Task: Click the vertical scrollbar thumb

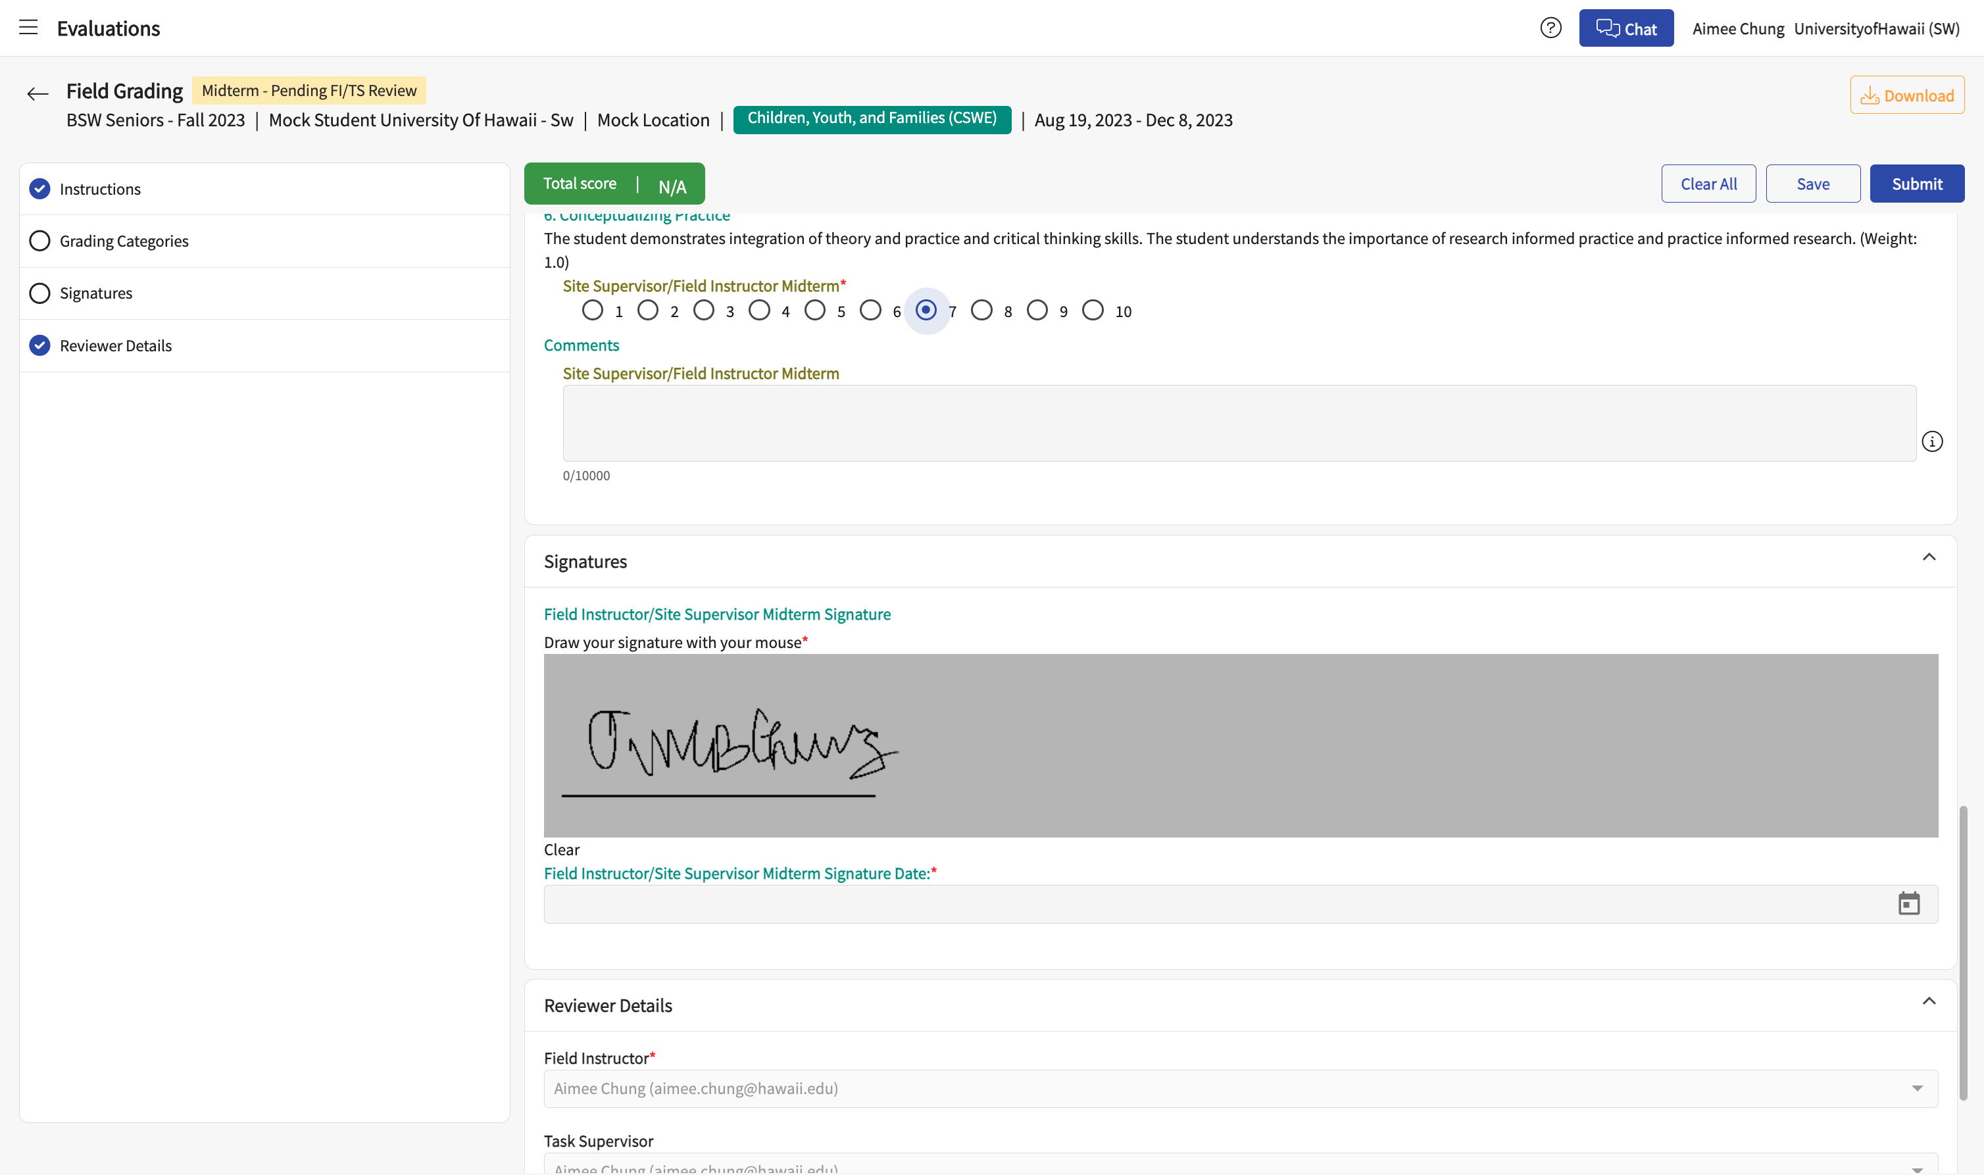Action: coord(1963,953)
